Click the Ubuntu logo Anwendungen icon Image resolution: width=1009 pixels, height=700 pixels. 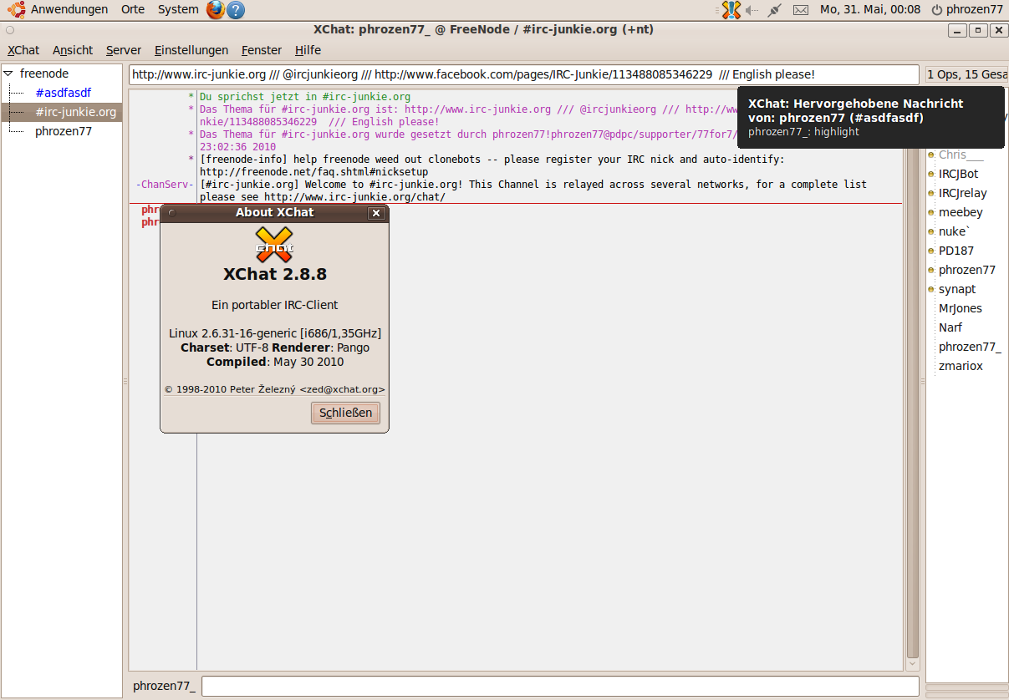(x=17, y=9)
